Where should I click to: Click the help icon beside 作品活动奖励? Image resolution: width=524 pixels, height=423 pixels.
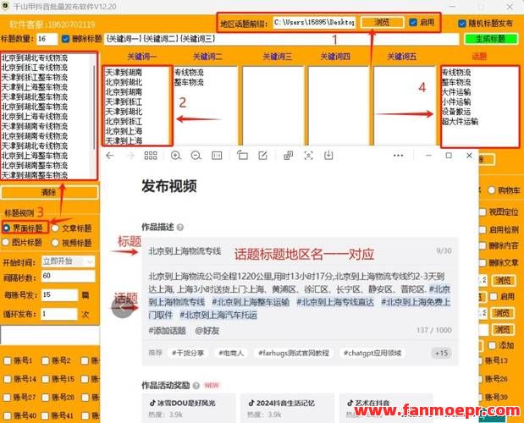click(x=196, y=386)
